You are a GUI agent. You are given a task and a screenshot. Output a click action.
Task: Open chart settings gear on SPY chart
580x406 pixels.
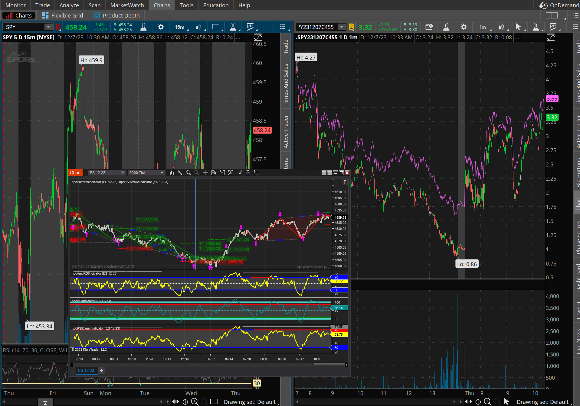pos(161,27)
